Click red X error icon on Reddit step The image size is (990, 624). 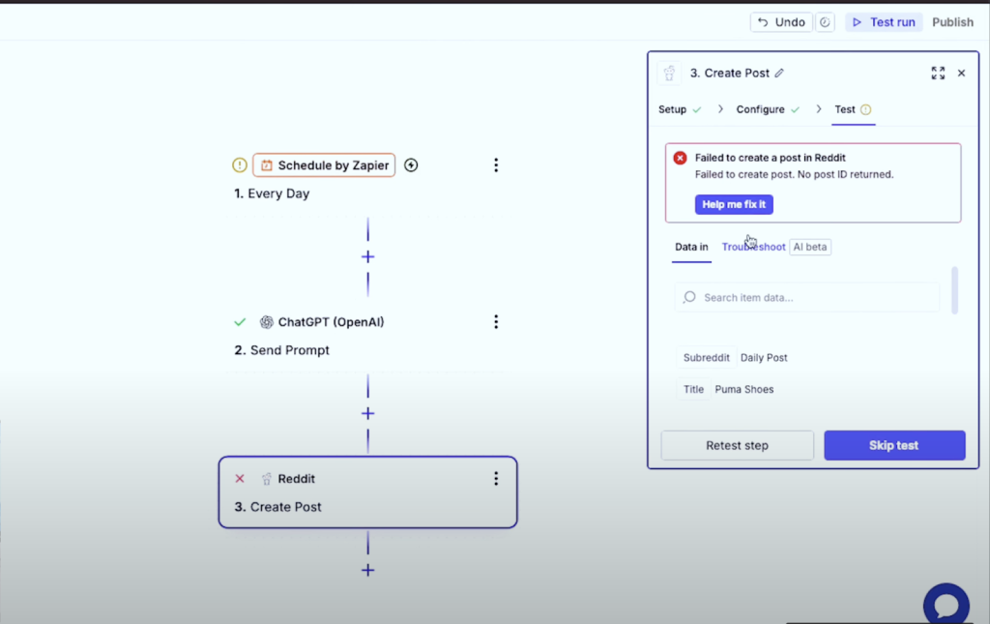coord(240,479)
